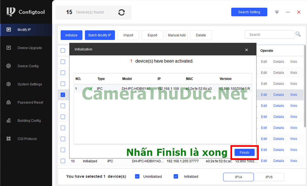Click the Import button
Screen dimensions: 307x186
(128, 35)
